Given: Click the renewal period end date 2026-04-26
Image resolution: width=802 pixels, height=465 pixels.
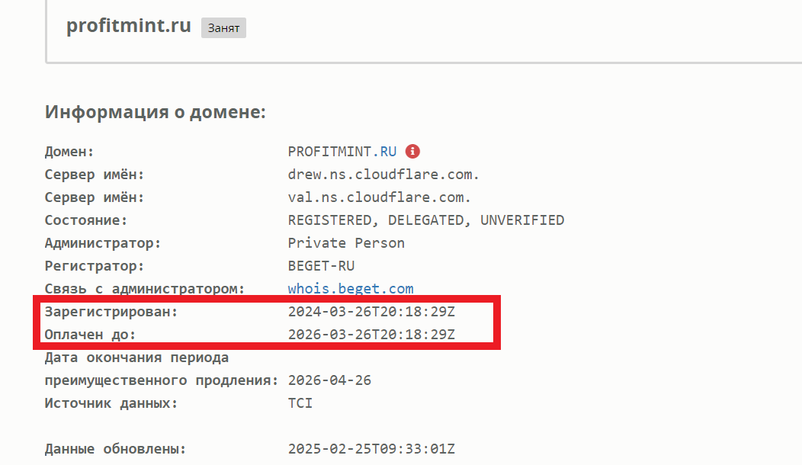Looking at the screenshot, I should click(x=329, y=380).
